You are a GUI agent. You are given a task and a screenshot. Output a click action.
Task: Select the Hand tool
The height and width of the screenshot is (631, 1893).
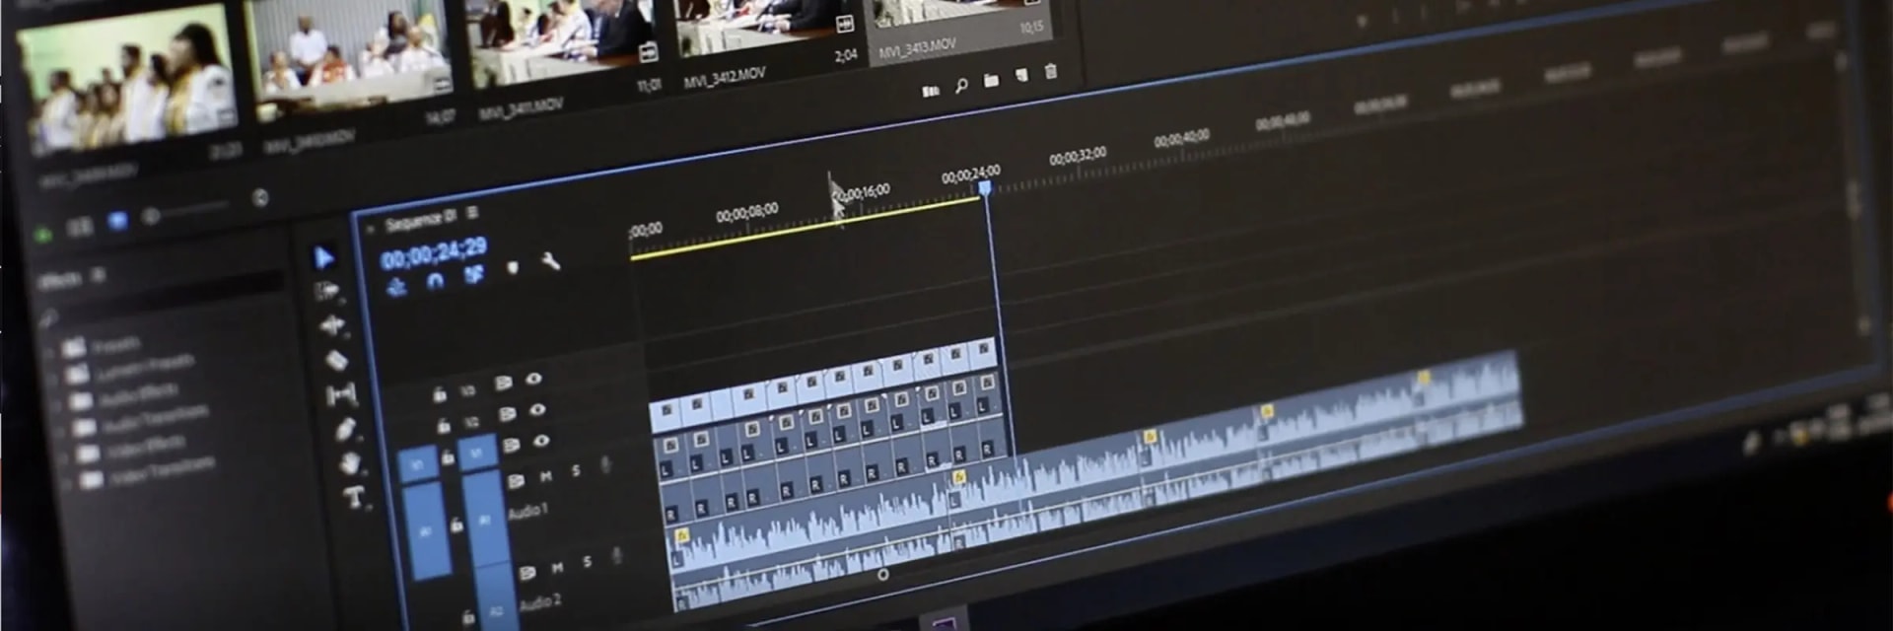[350, 461]
